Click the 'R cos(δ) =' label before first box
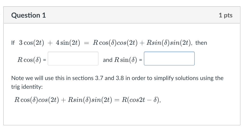 pos(32,60)
